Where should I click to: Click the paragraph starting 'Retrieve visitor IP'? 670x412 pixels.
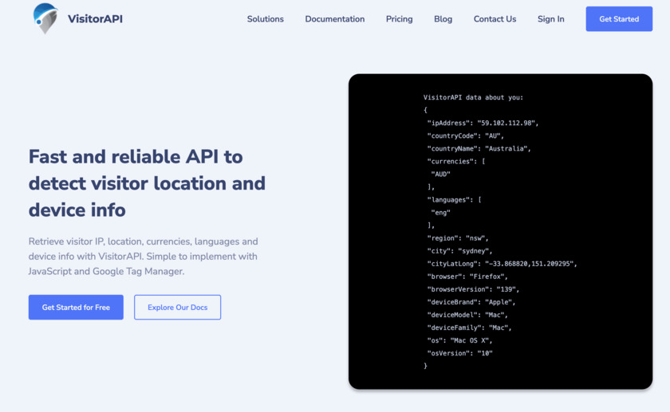[143, 256]
